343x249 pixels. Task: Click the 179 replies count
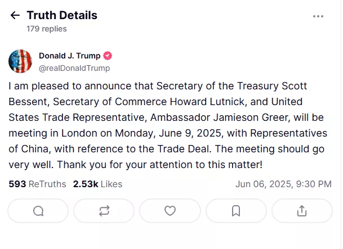46,29
